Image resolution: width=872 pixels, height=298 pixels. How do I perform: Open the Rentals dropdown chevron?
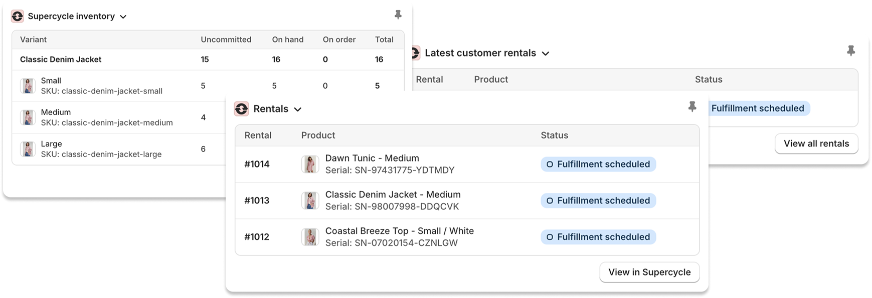pos(297,109)
